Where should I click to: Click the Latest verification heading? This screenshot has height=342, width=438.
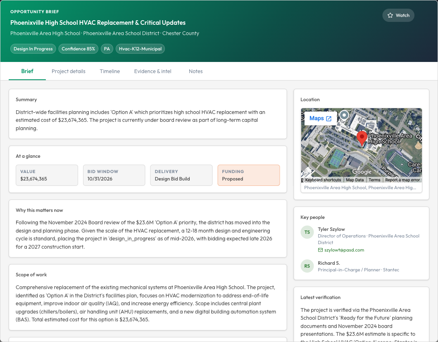pyautogui.click(x=320, y=298)
